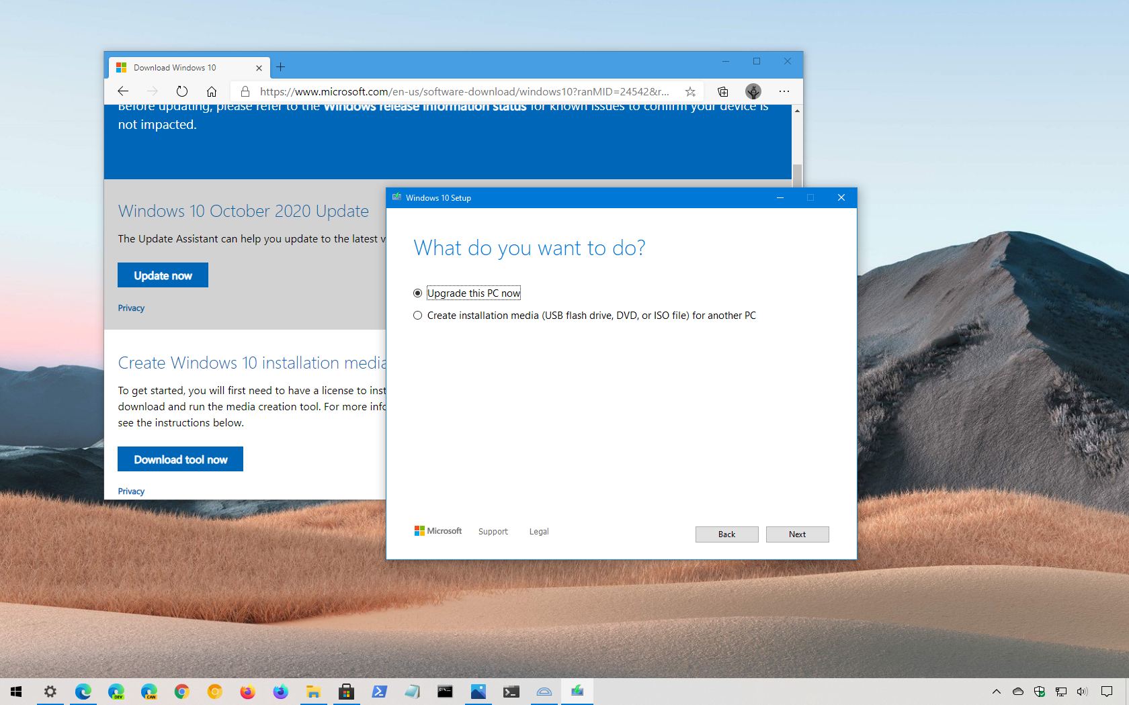Open the Windows Start menu
Screen dimensions: 1129x705
point(16,692)
